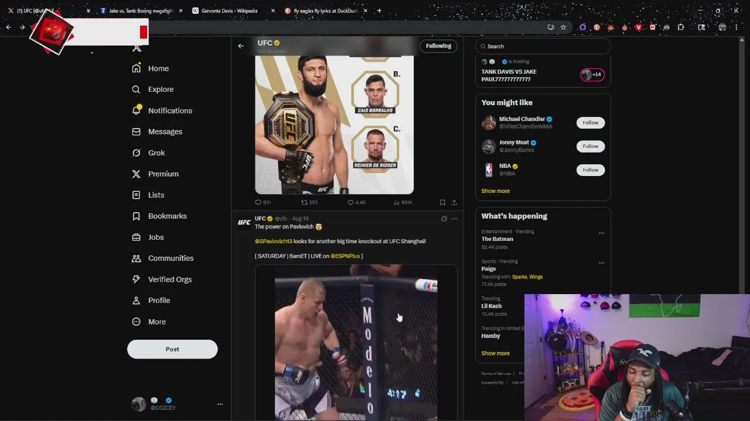The image size is (750, 421).
Task: Open account switcher dots beside @OGICEY
Action: point(220,404)
